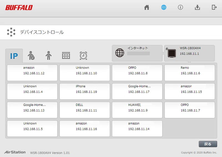Click the インターネット label
222x157 pixels.
[x=138, y=48]
